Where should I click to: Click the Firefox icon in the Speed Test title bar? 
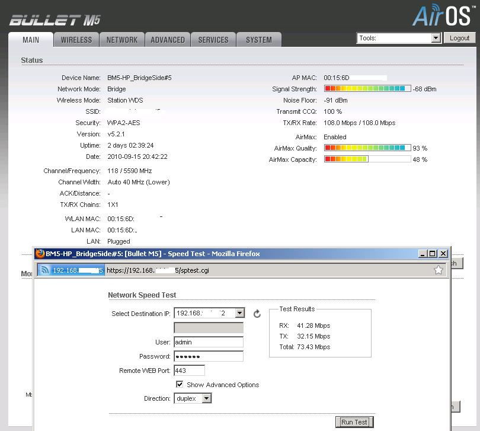[x=40, y=253]
